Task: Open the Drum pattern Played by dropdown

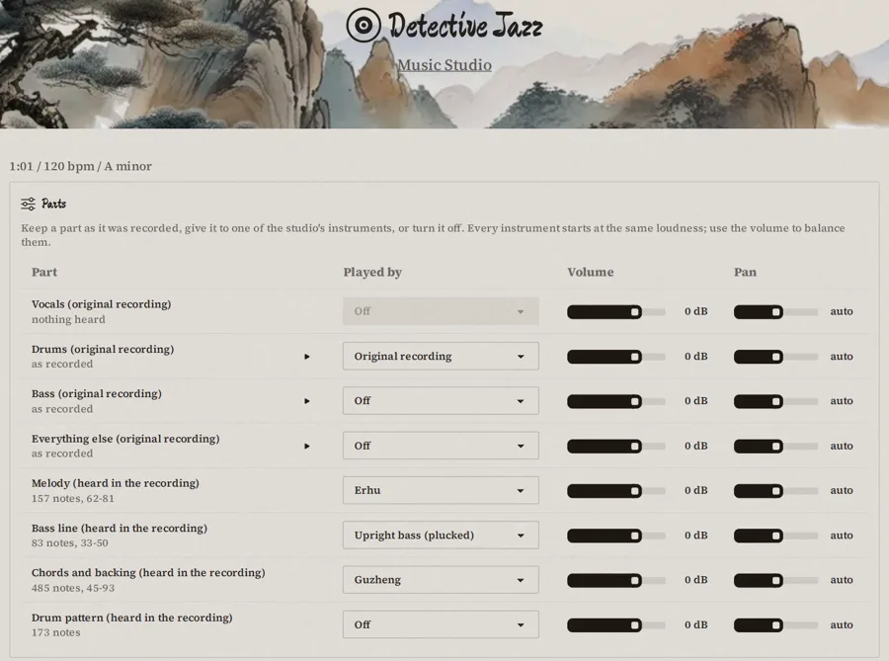Action: click(x=441, y=624)
